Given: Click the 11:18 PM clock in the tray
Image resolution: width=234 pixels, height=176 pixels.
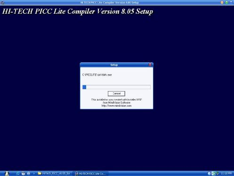Looking at the screenshot, I should [x=226, y=174].
